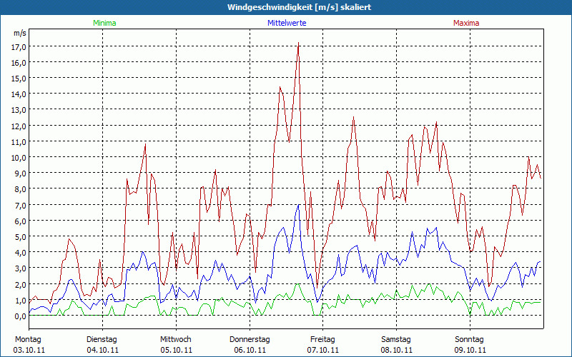Click the date 06.10.11 below the chart
This screenshot has height=357, width=572.
click(250, 350)
